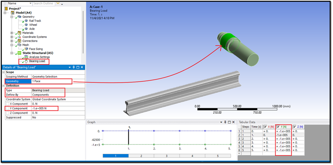Select the Face Sizing mesh icon
333x165 pixels.
pyautogui.click(x=26, y=49)
